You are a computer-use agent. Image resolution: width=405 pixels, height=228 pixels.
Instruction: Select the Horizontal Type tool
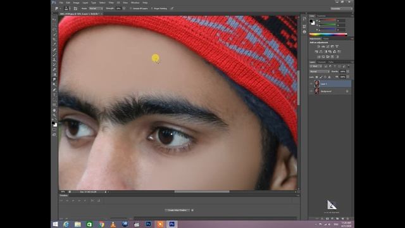[54, 95]
